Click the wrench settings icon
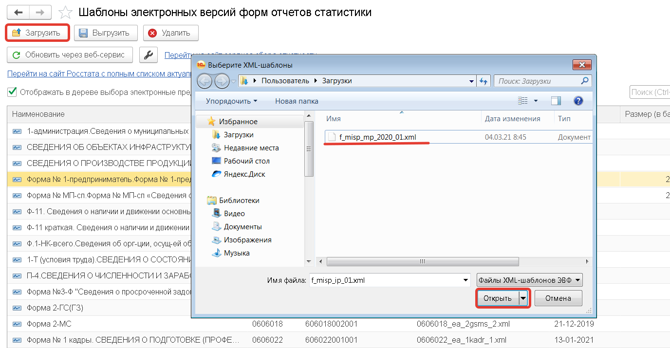This screenshot has width=670, height=348. tap(149, 55)
